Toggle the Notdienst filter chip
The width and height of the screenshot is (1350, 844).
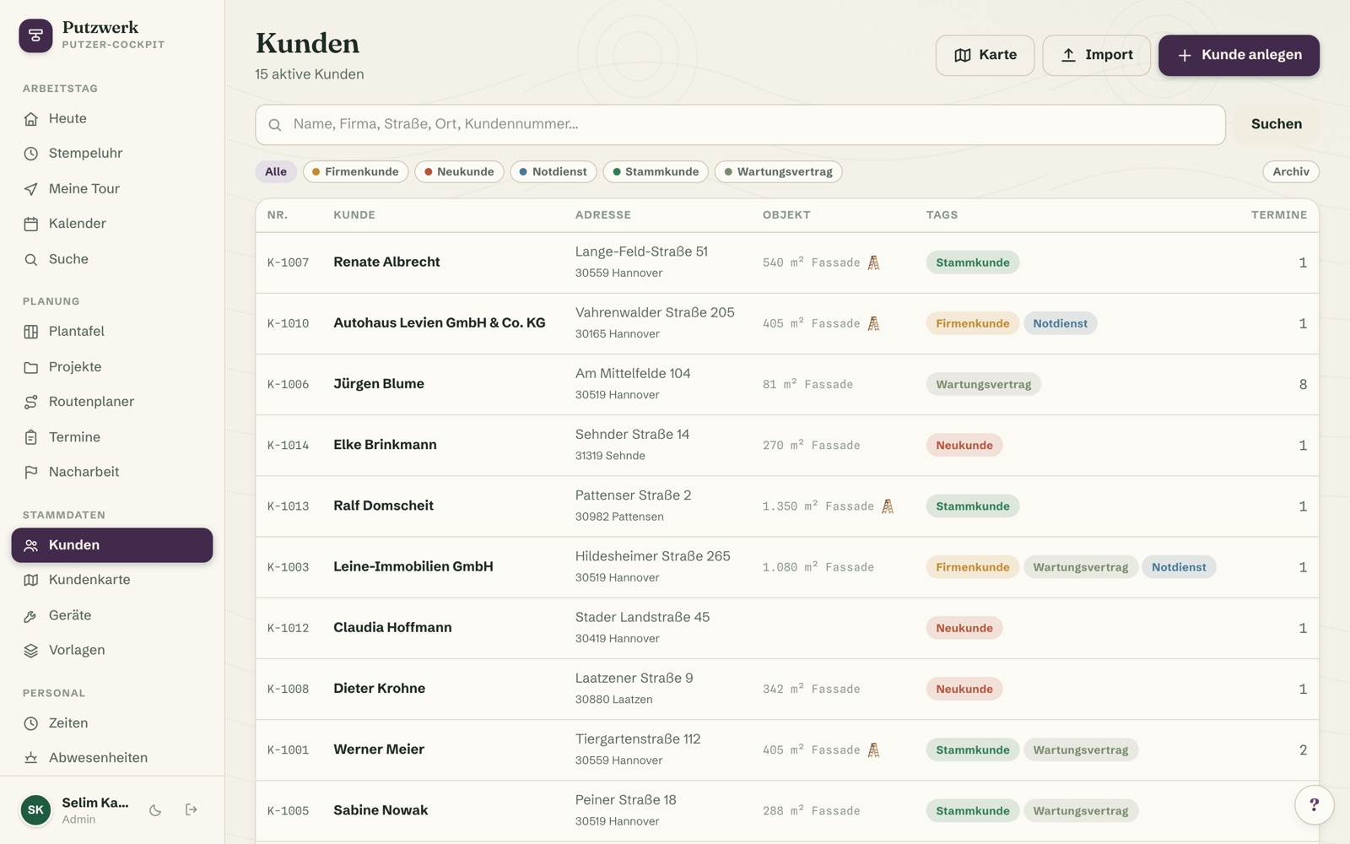pyautogui.click(x=553, y=172)
